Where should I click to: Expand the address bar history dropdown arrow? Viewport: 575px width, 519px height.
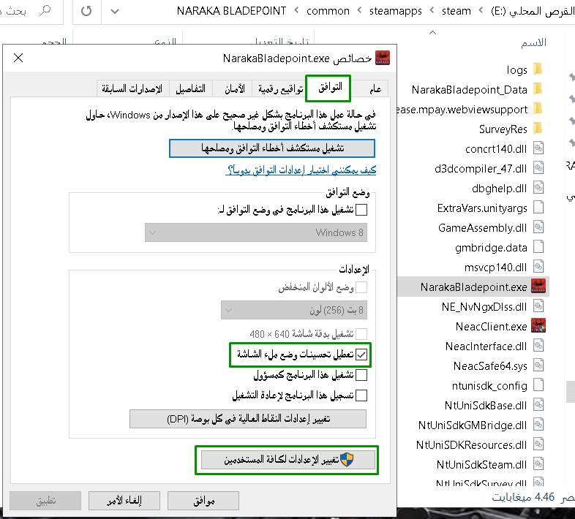pos(115,12)
